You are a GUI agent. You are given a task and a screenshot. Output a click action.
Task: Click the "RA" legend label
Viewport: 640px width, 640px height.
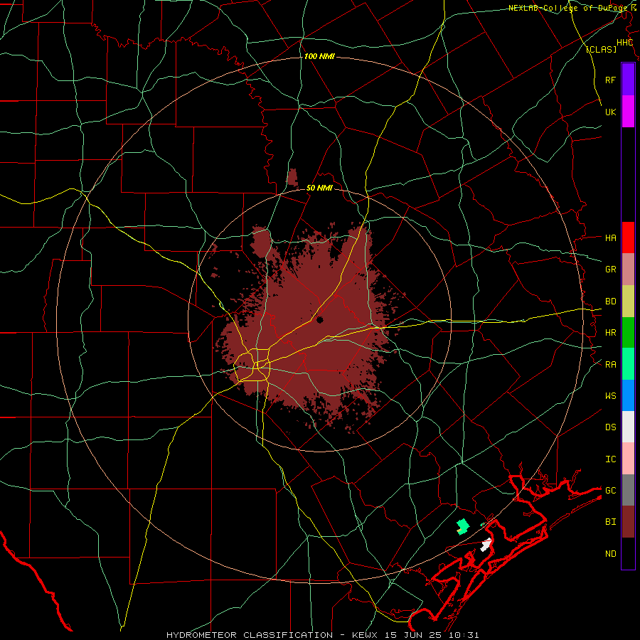[x=610, y=365]
